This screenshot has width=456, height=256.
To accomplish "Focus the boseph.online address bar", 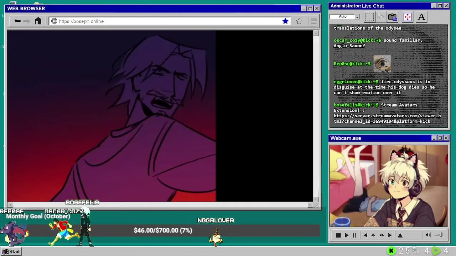I will tap(170, 21).
